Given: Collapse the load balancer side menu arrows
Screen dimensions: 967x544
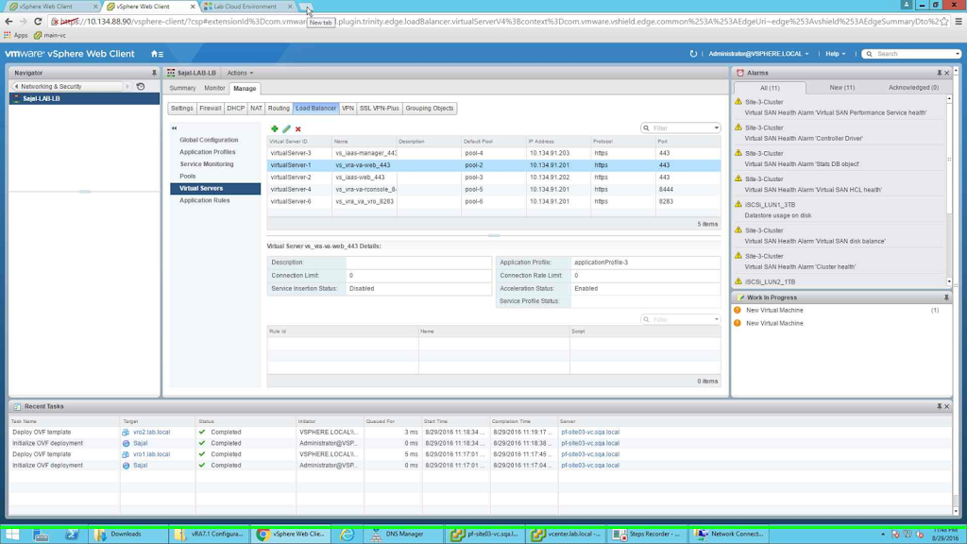Looking at the screenshot, I should coord(174,128).
